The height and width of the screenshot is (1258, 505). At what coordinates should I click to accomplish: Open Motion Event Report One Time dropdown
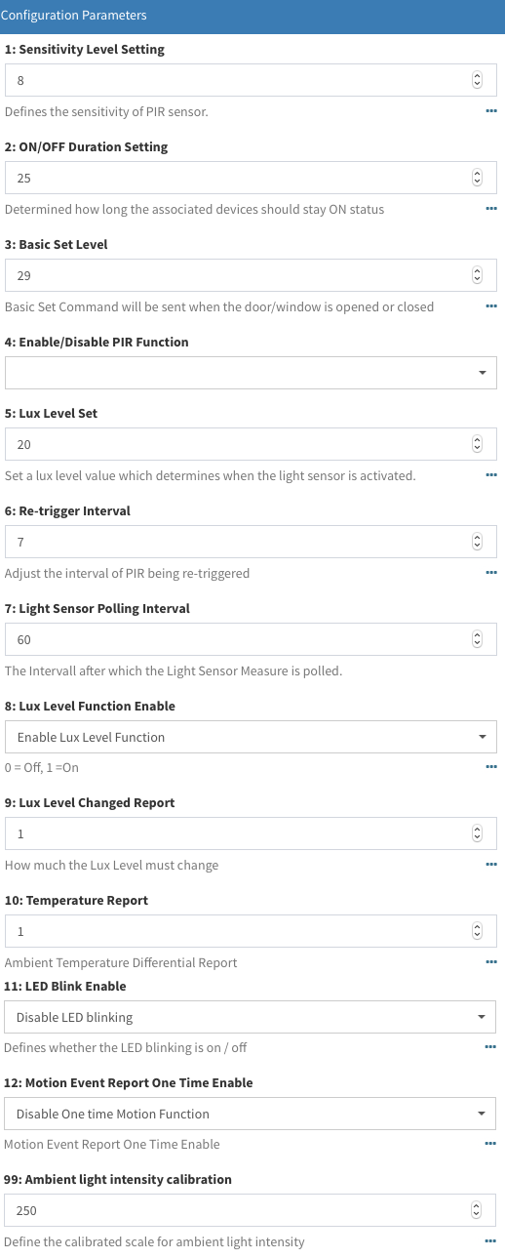[251, 1114]
